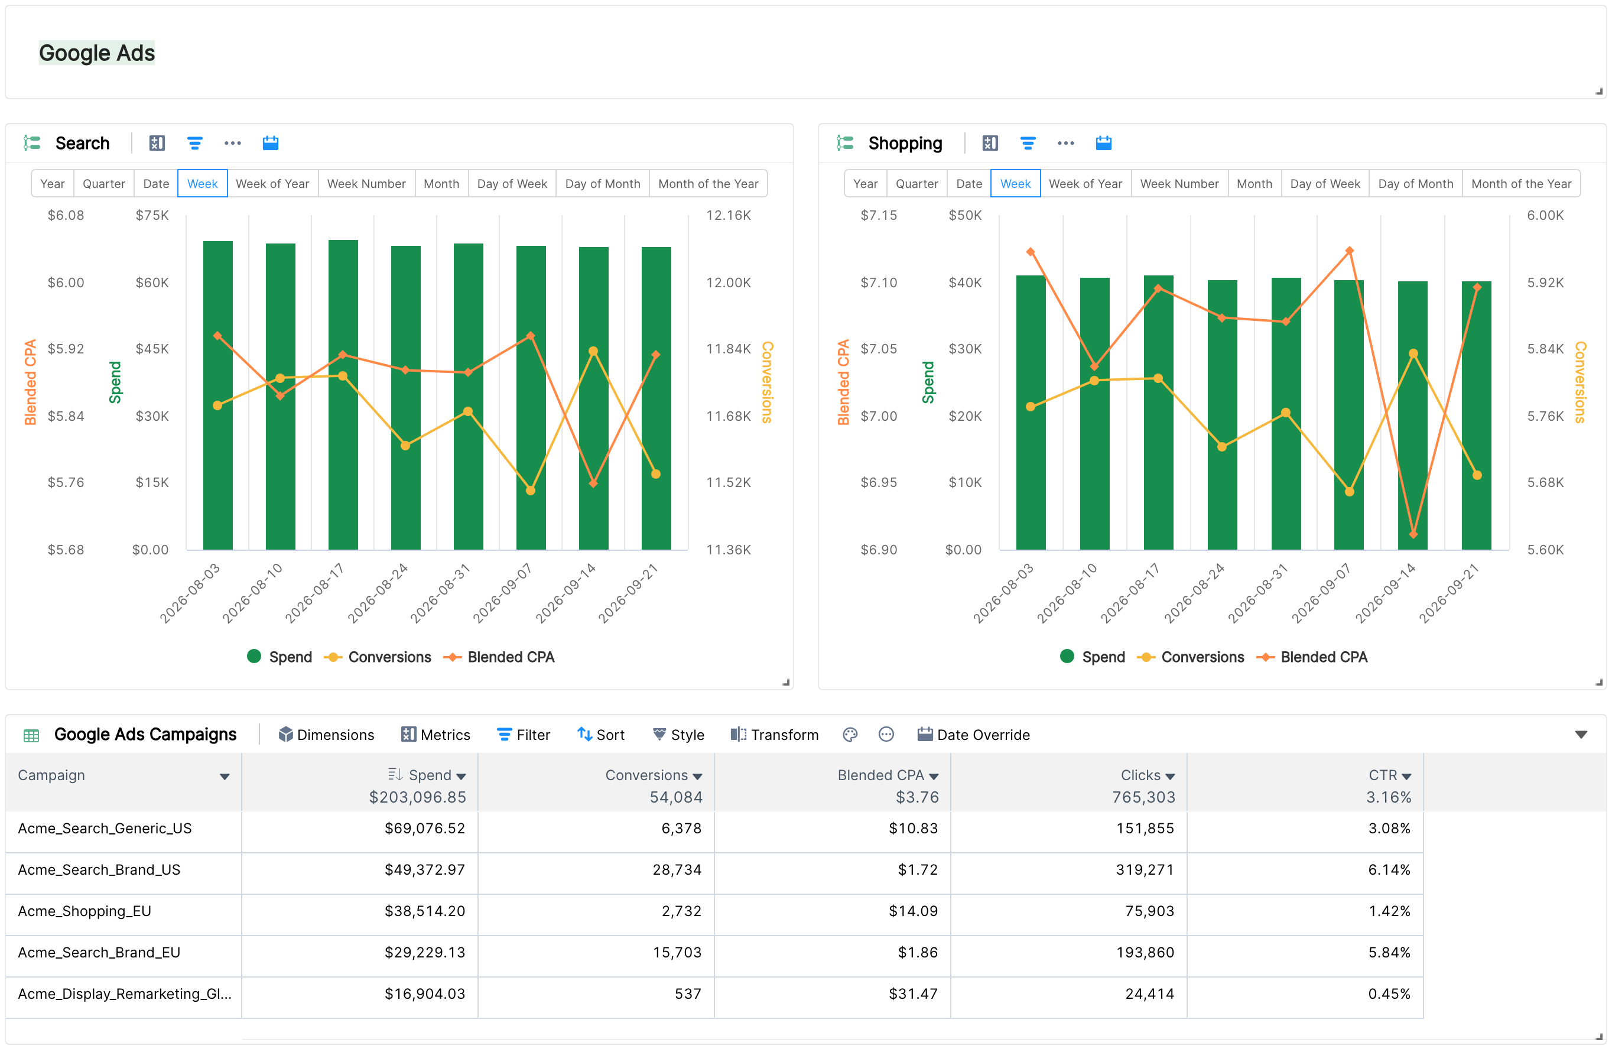Open the Campaign column dropdown arrow

(224, 777)
